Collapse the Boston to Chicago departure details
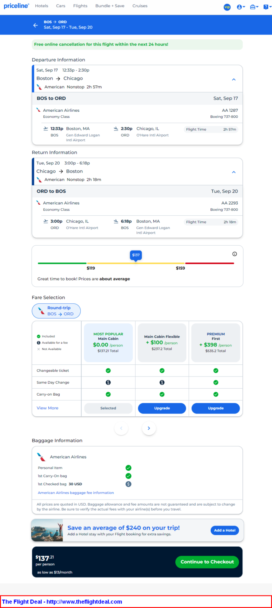Image resolution: width=272 pixels, height=608 pixels. (x=234, y=80)
